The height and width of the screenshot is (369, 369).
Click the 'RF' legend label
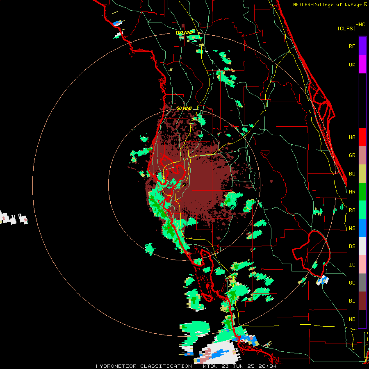[352, 46]
